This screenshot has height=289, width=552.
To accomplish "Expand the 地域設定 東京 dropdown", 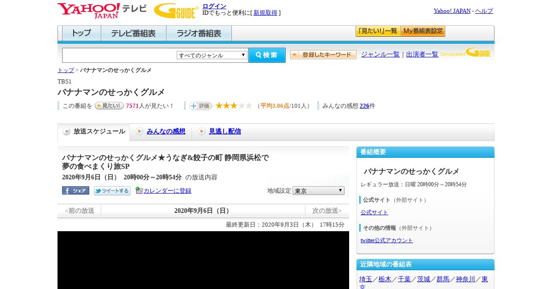I will click(x=318, y=190).
